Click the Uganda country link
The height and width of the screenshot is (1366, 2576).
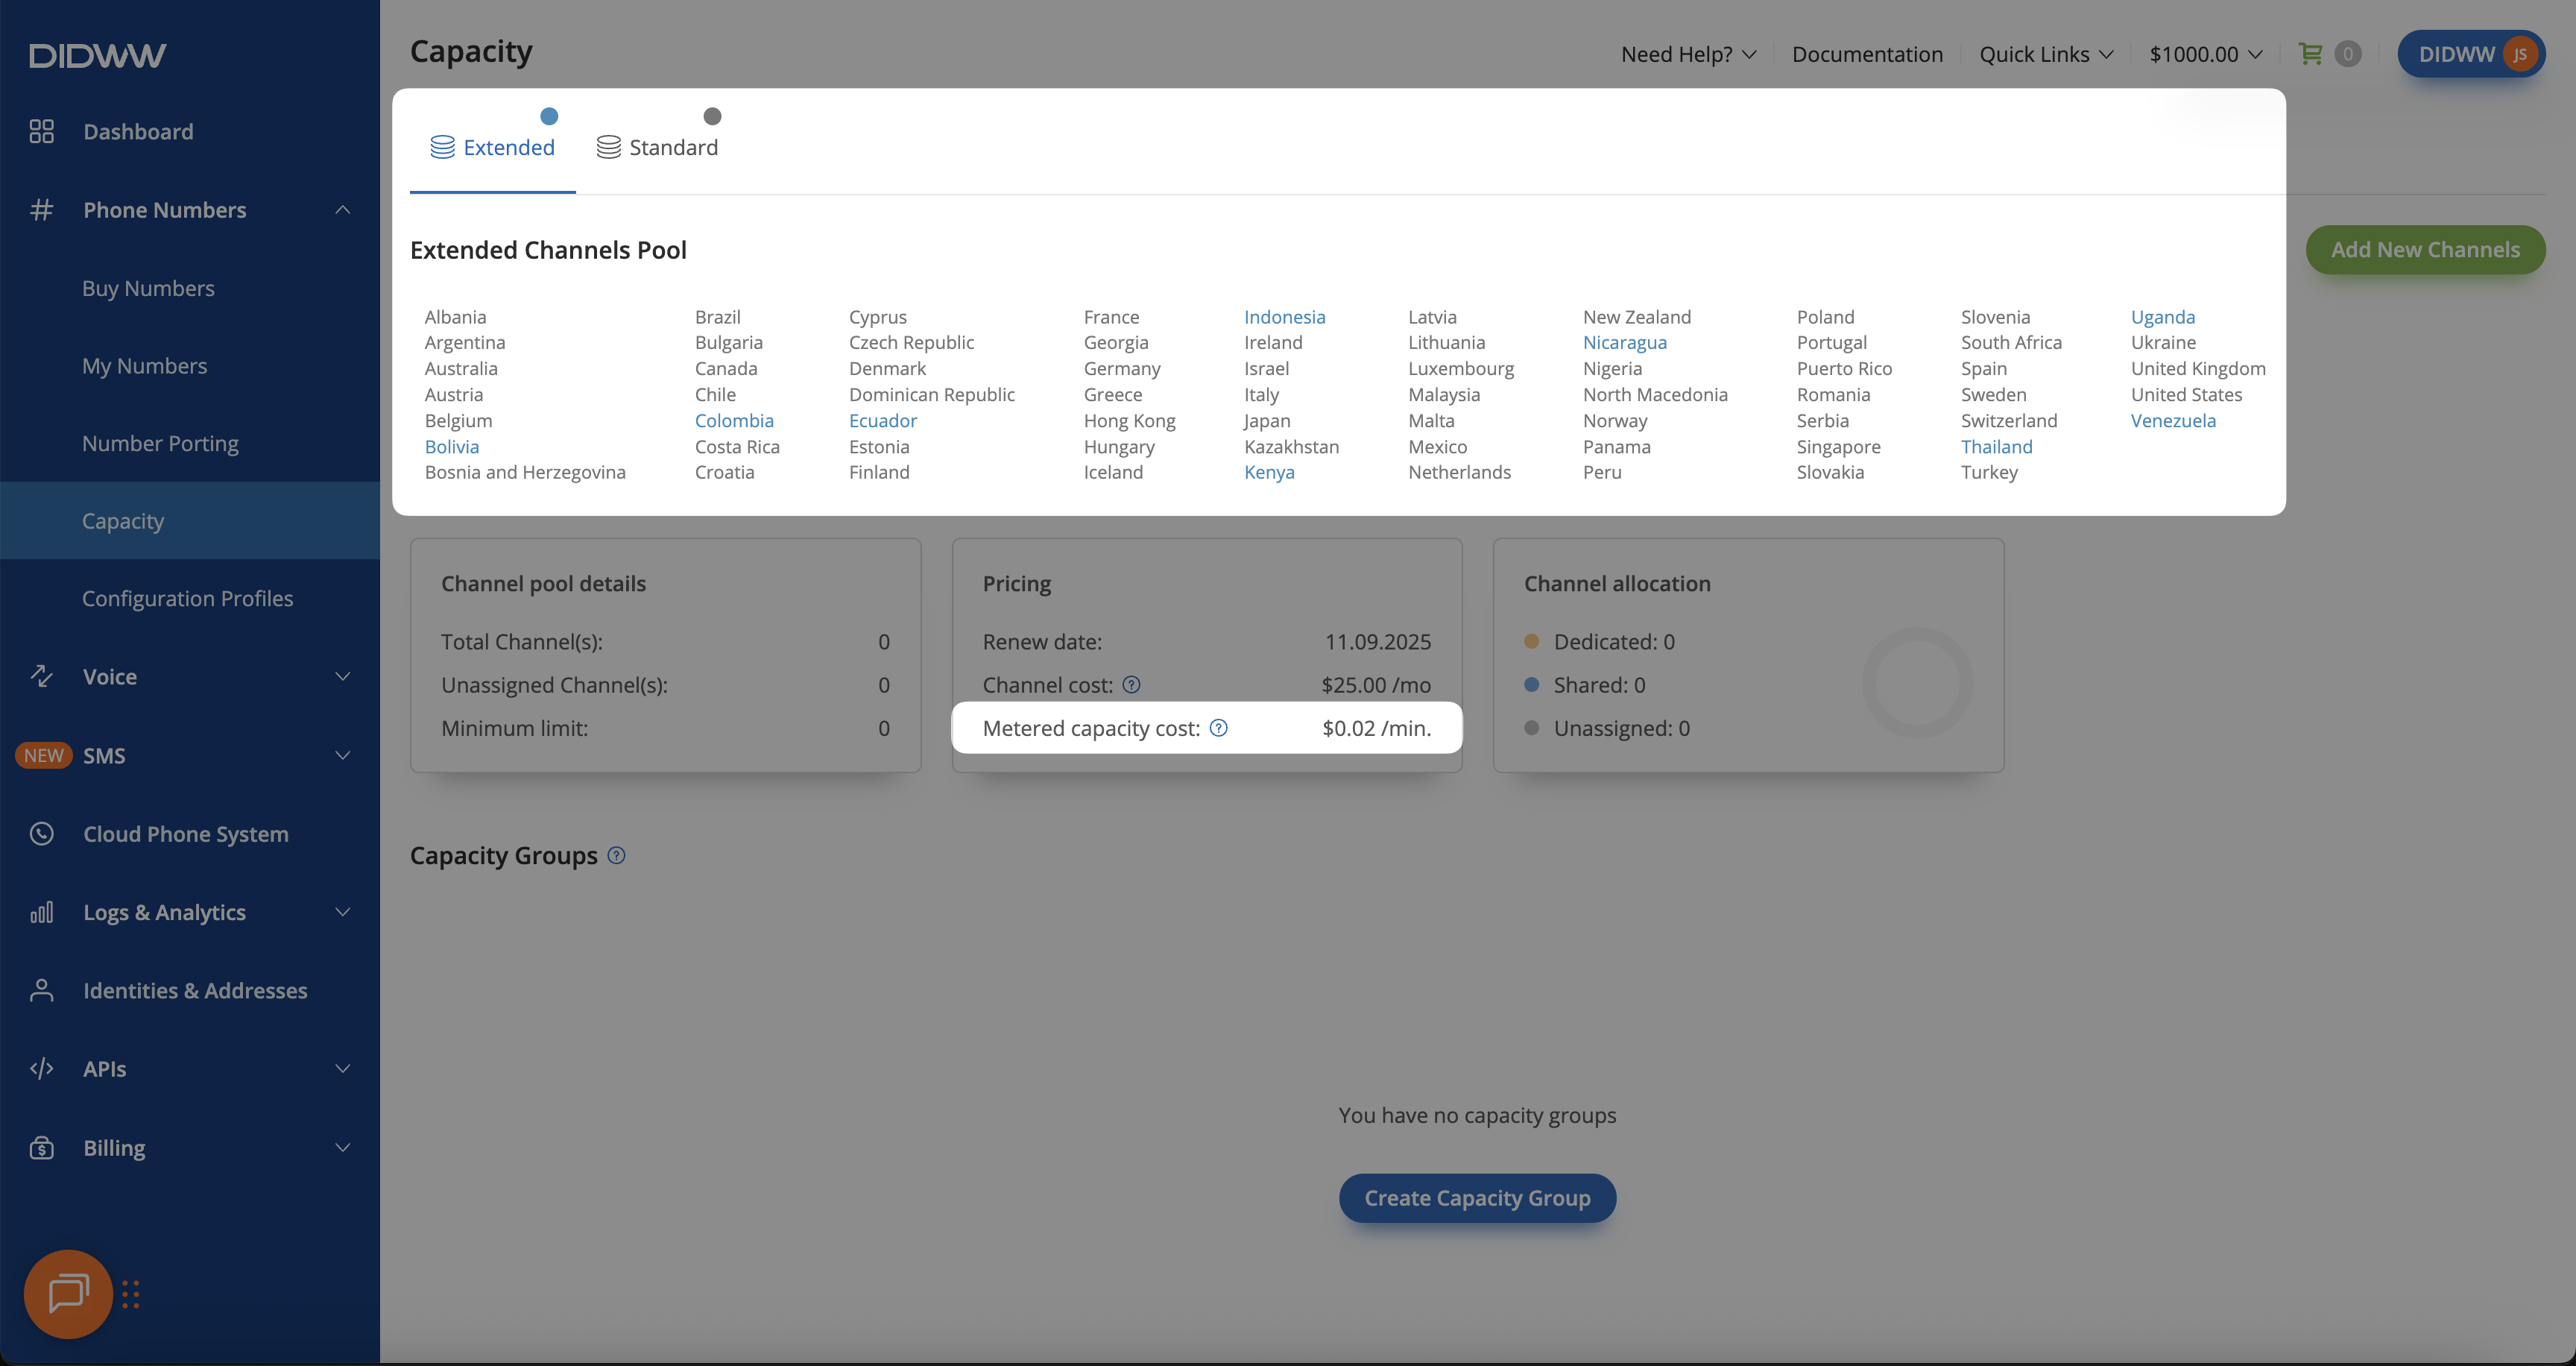click(x=2162, y=316)
